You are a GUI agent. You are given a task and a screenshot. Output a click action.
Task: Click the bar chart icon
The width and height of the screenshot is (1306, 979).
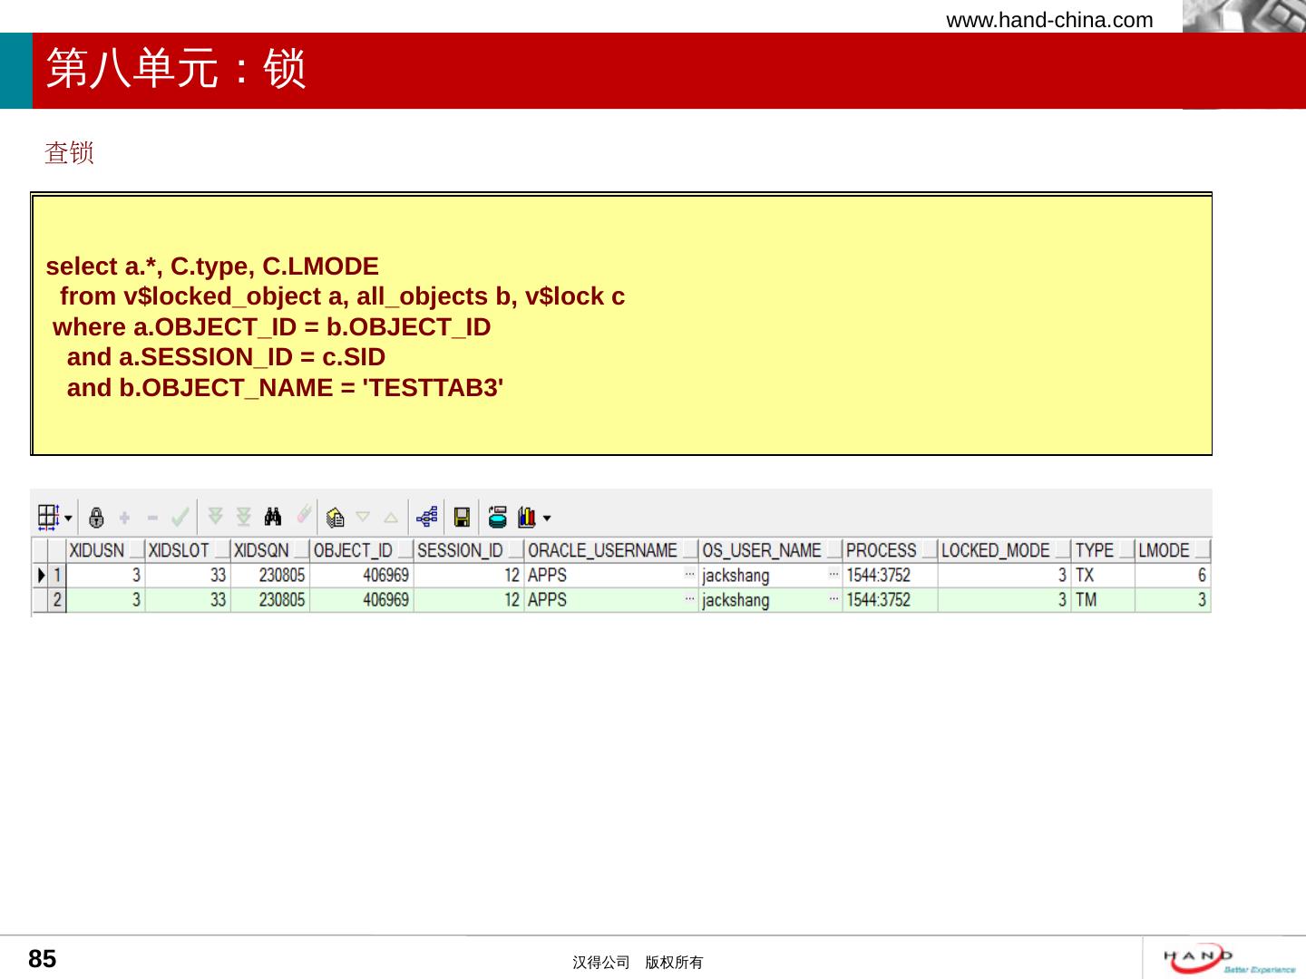(x=526, y=518)
